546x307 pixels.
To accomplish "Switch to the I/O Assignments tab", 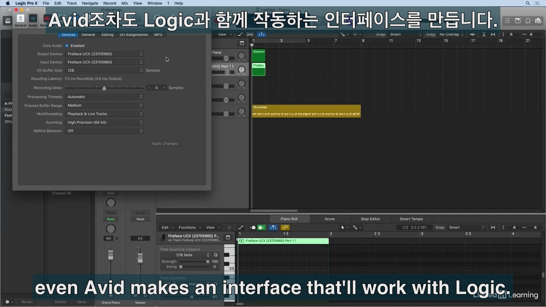I will point(134,35).
